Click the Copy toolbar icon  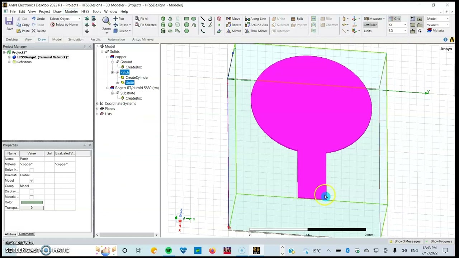click(x=23, y=25)
